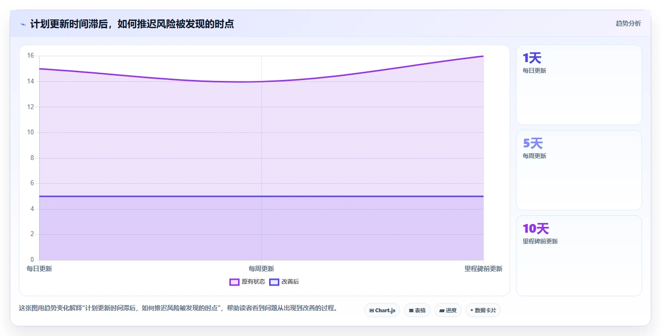
Task: Select the 1天 value text
Action: pos(532,58)
